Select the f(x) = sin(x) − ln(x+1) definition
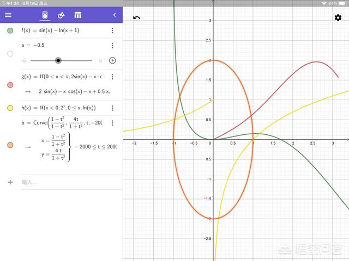Screen dimensions: 349x261 click(x=50, y=30)
